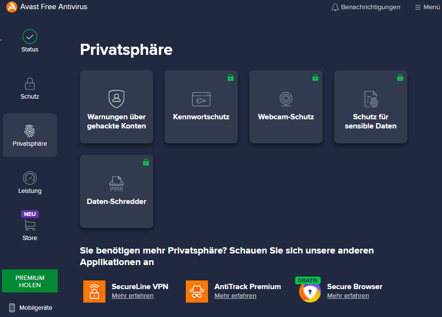Image resolution: width=442 pixels, height=317 pixels.
Task: Click the NEU badge above Store
Action: [x=30, y=214]
